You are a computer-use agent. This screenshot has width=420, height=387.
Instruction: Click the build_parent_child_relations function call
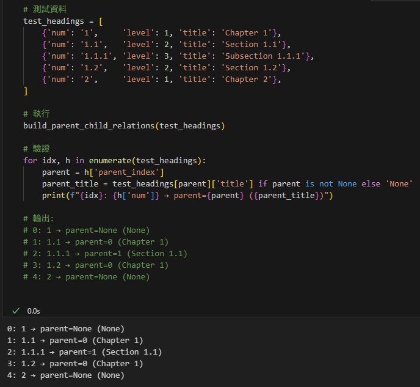(x=89, y=126)
